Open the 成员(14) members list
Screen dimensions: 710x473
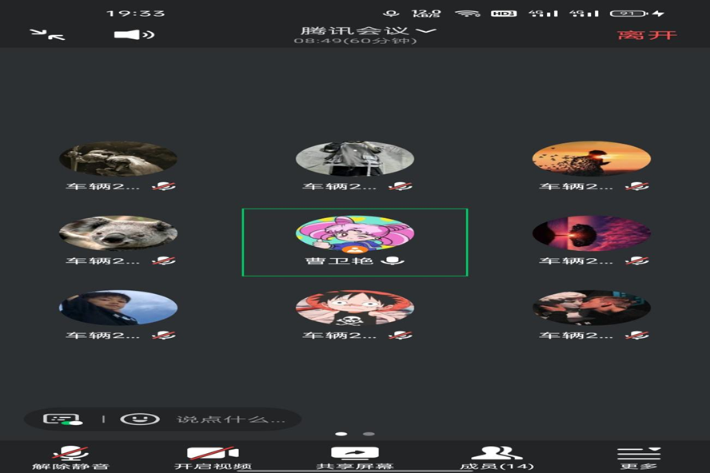click(497, 457)
